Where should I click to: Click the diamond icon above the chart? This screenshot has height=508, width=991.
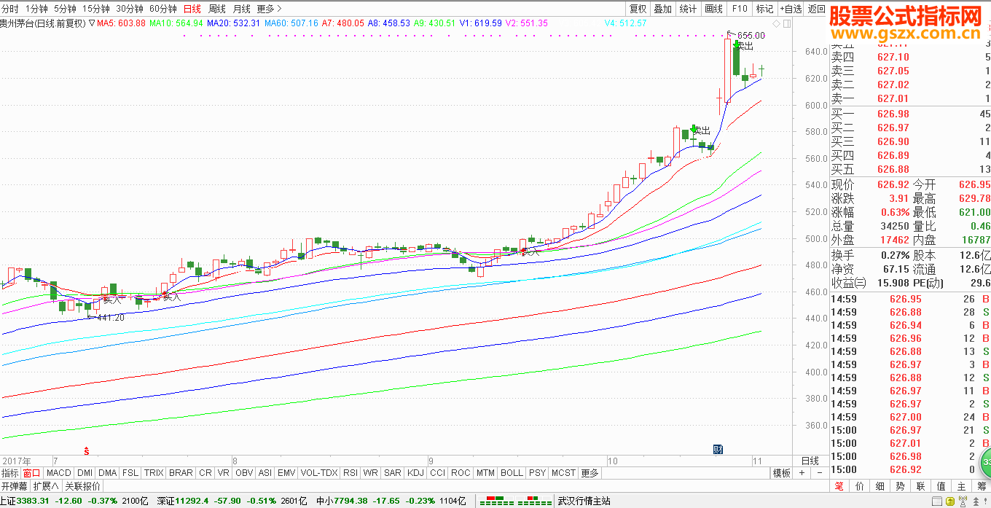tap(777, 23)
